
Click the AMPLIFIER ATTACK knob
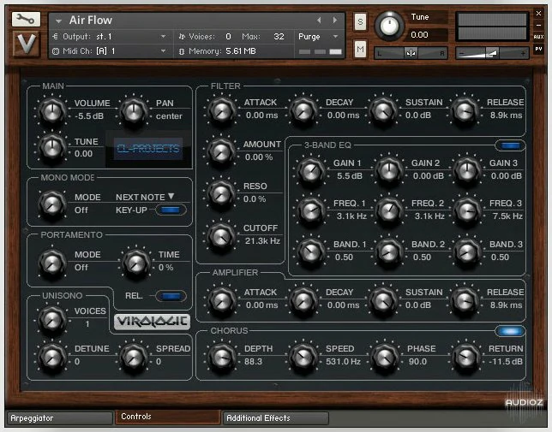221,301
